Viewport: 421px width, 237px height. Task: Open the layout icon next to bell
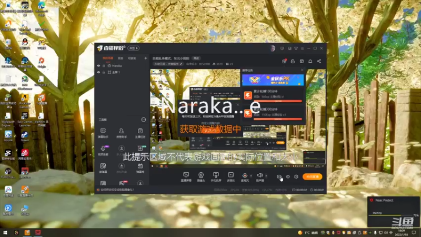302,61
